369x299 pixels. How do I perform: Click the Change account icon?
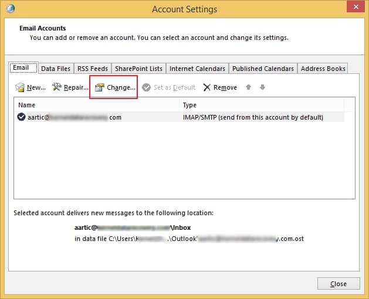(99, 87)
